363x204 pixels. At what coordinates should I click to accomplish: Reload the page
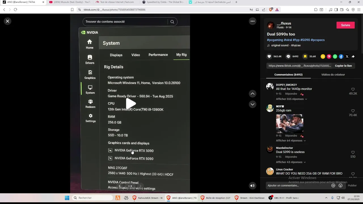click(15, 10)
